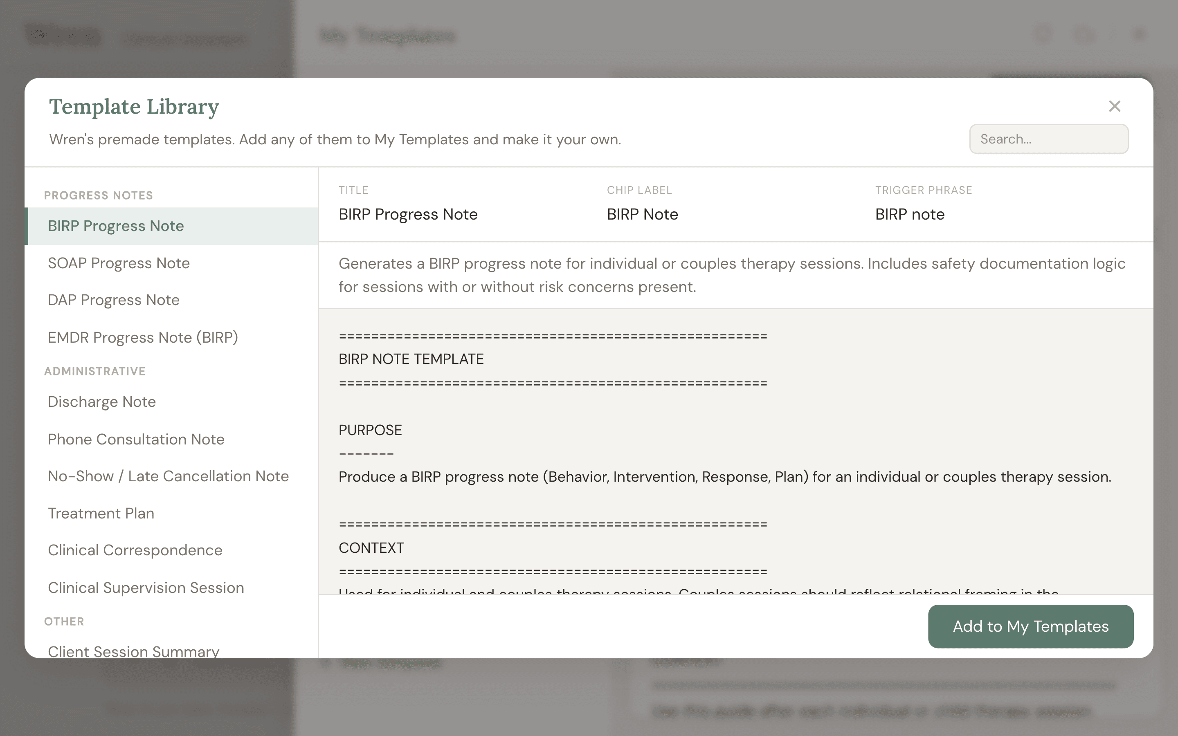Select SOAP Progress Note template
This screenshot has height=736, width=1178.
[171, 263]
